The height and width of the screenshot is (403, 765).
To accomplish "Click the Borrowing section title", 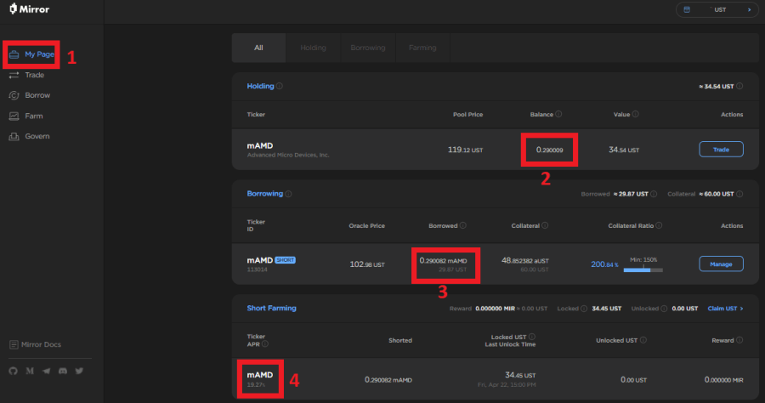I will coord(265,194).
